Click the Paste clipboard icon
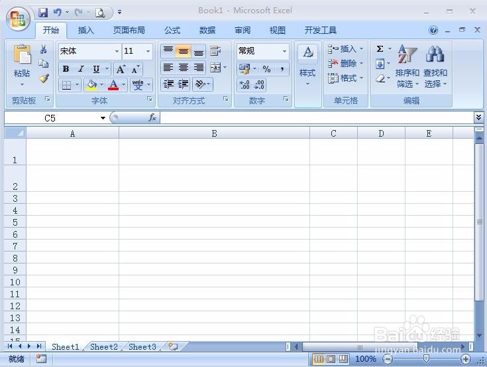Screen dimensions: 487x367 pyautogui.click(x=22, y=55)
